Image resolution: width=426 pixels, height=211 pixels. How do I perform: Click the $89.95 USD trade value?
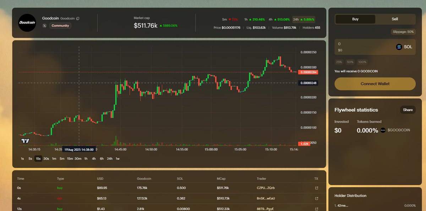click(102, 188)
